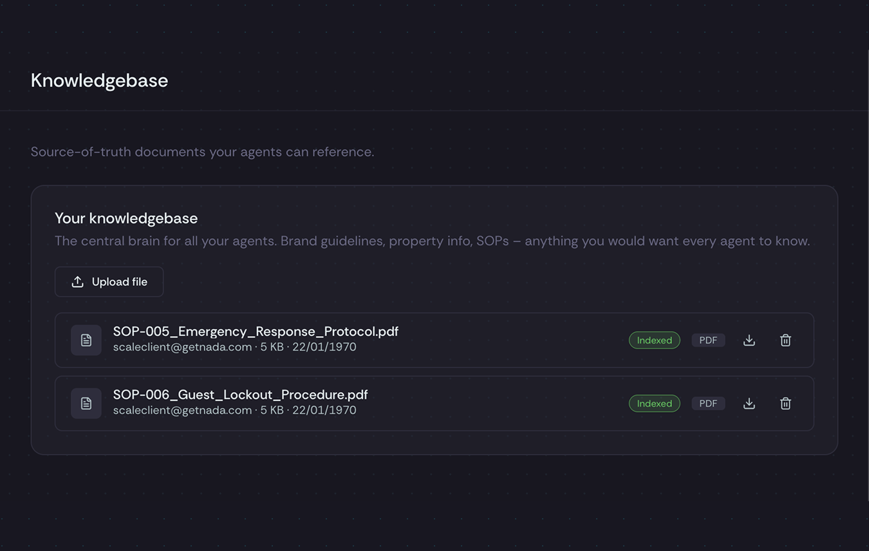This screenshot has width=869, height=551.
Task: Click Indexed badge on SOP-005 row
Action: [655, 341]
